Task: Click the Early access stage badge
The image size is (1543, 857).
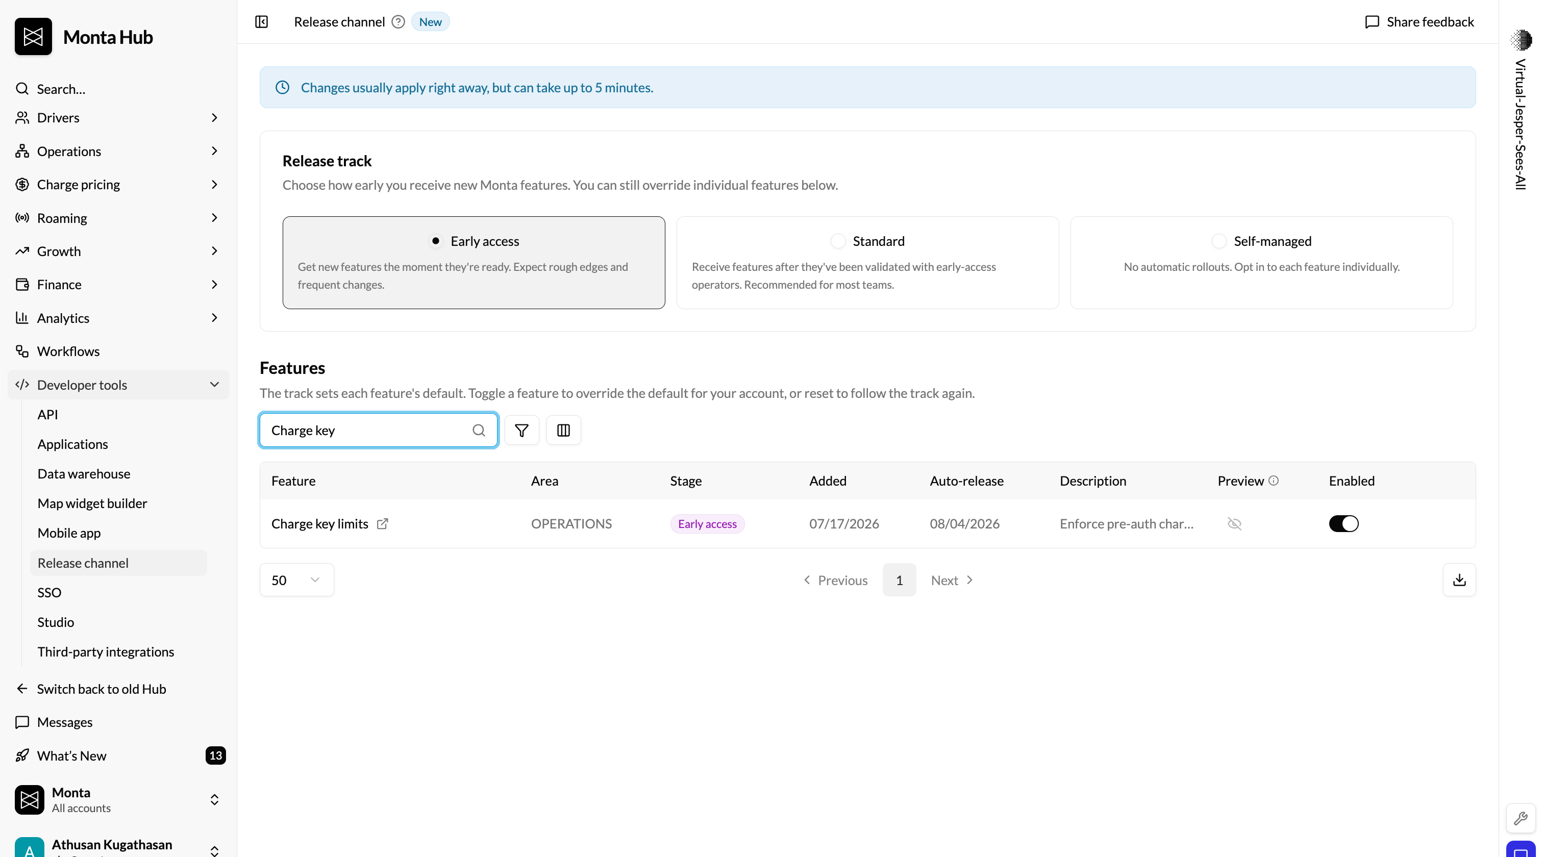Action: (707, 524)
